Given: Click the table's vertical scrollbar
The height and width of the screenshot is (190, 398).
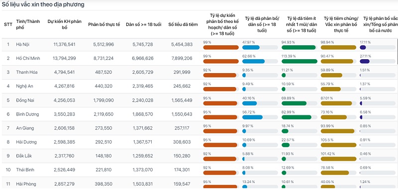Looking at the screenshot, I should point(397,51).
